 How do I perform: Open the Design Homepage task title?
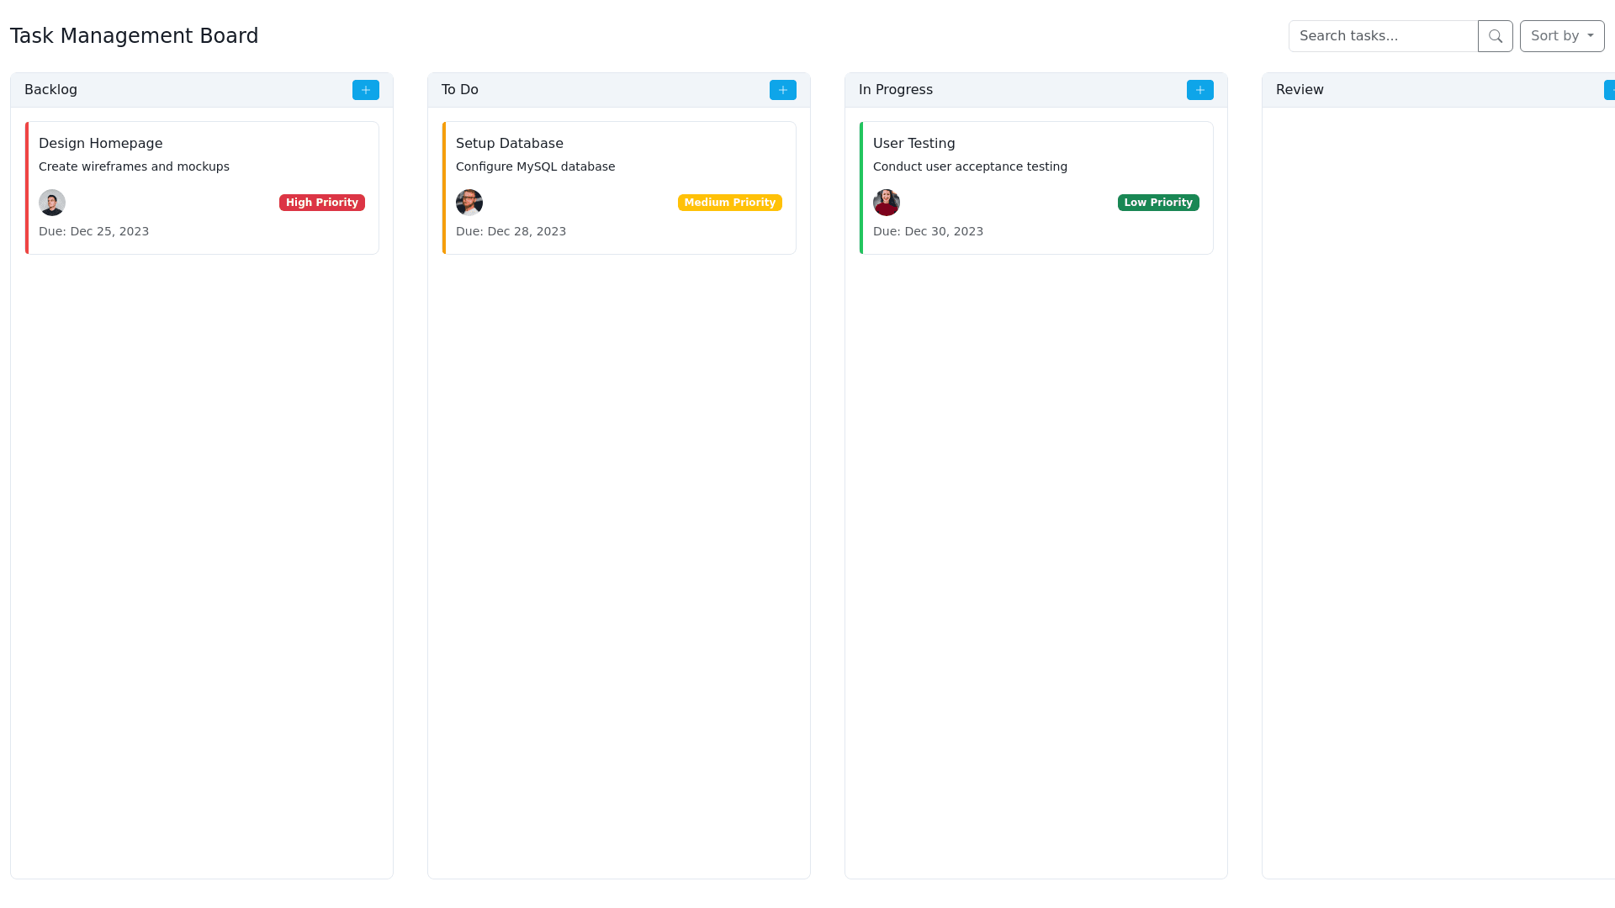[100, 144]
